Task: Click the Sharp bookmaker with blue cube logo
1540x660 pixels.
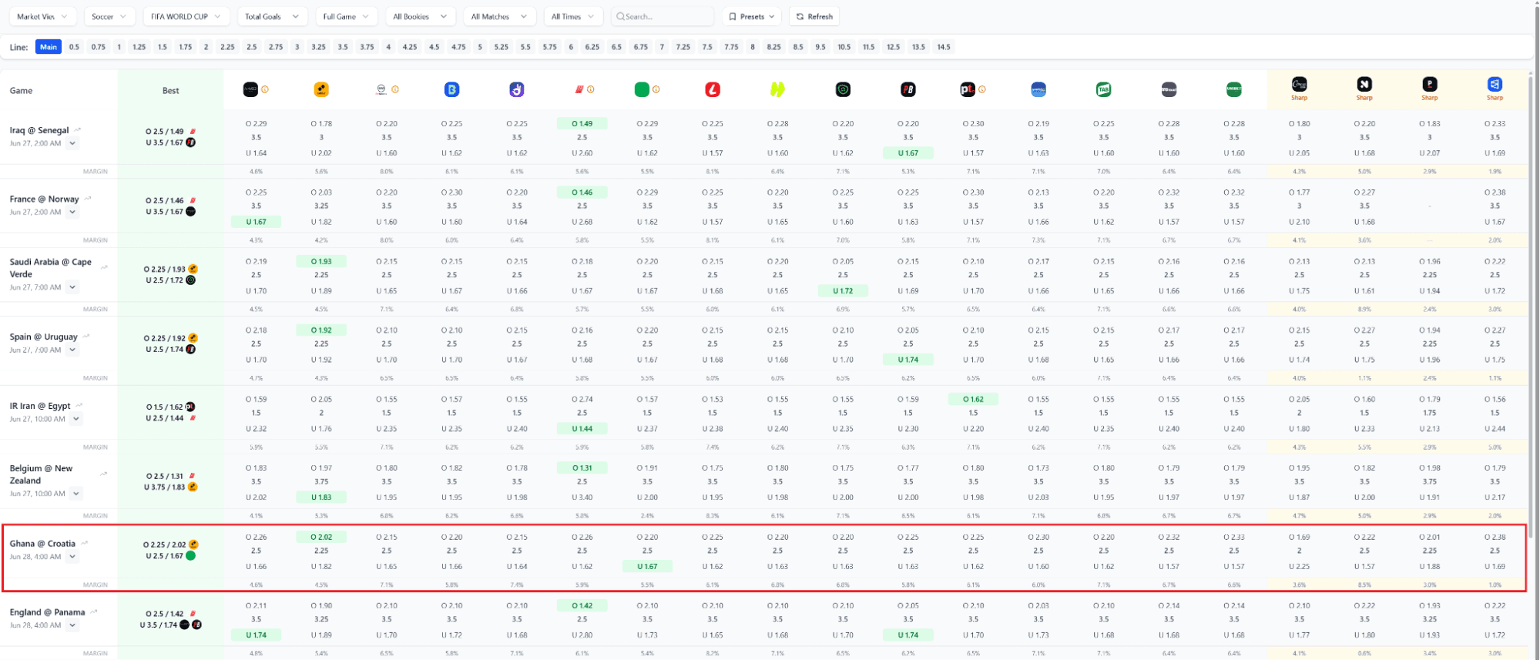Action: click(1495, 85)
